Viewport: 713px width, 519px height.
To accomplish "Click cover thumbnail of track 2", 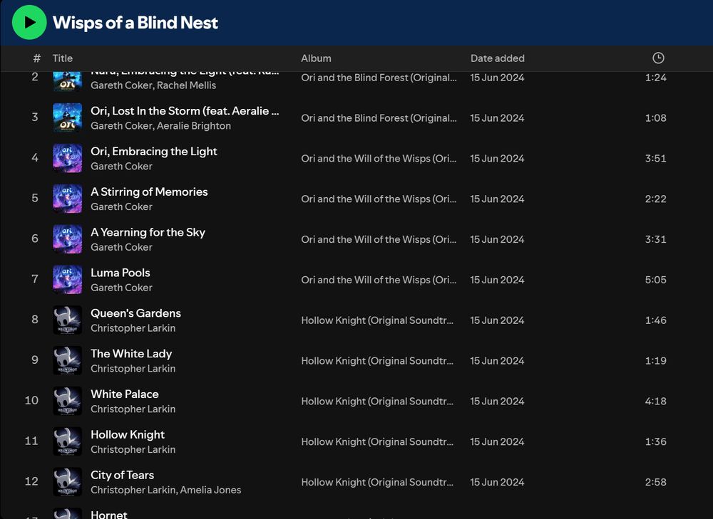I will click(67, 82).
